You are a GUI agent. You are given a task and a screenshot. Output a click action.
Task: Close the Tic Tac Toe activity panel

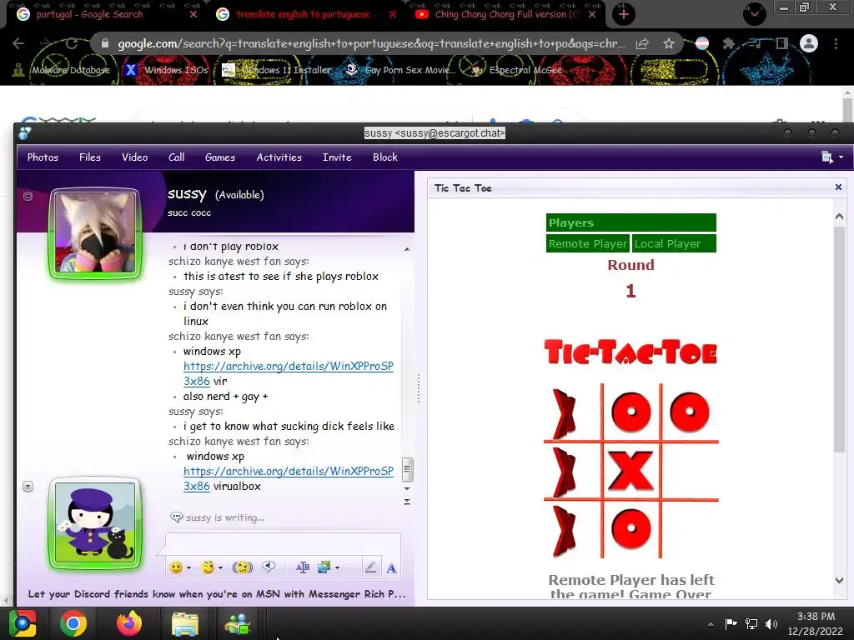(x=838, y=187)
